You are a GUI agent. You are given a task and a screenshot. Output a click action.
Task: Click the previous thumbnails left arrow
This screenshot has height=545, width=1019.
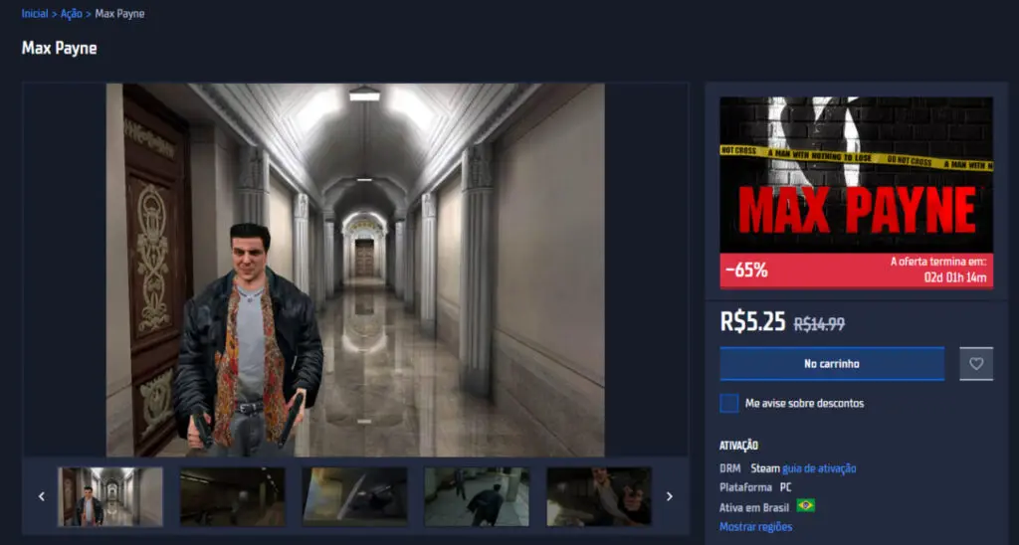(42, 496)
